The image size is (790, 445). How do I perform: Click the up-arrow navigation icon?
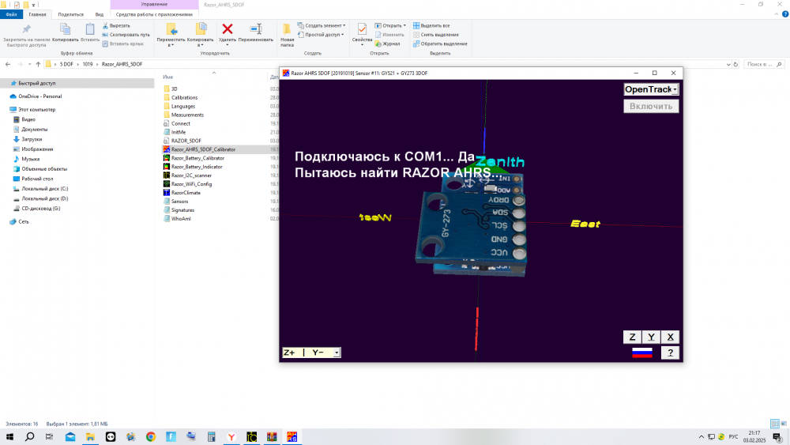(x=38, y=64)
